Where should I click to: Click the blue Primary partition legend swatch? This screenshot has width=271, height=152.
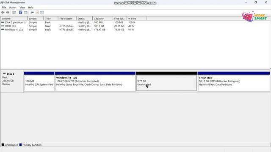(20, 145)
